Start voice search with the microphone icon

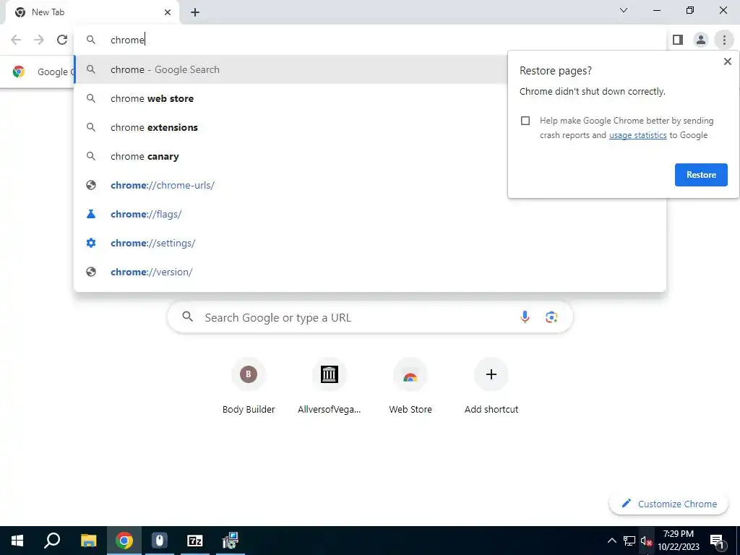click(525, 317)
